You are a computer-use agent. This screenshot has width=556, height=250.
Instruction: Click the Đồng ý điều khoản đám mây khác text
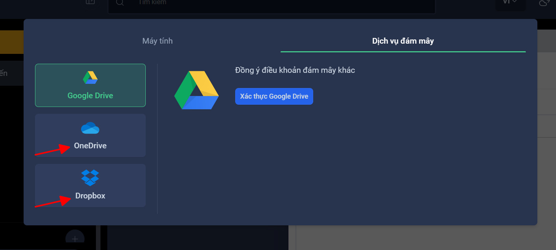point(295,70)
